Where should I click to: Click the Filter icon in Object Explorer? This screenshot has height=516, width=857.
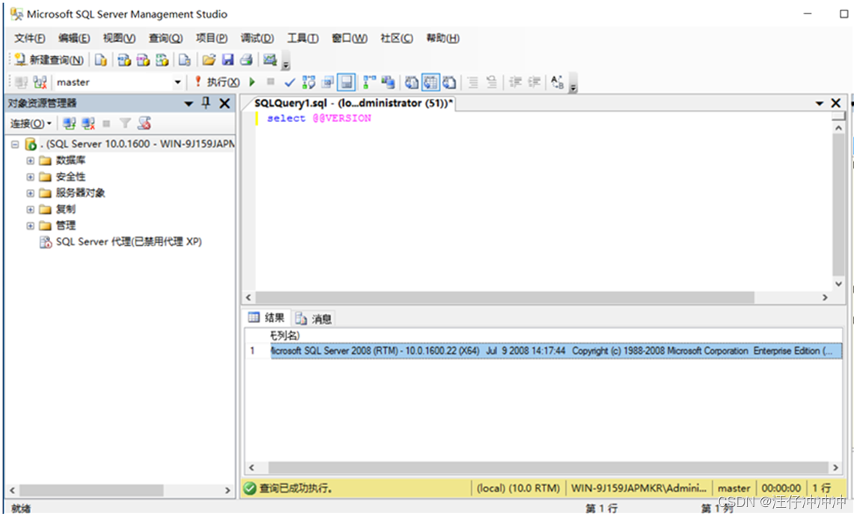pyautogui.click(x=124, y=124)
